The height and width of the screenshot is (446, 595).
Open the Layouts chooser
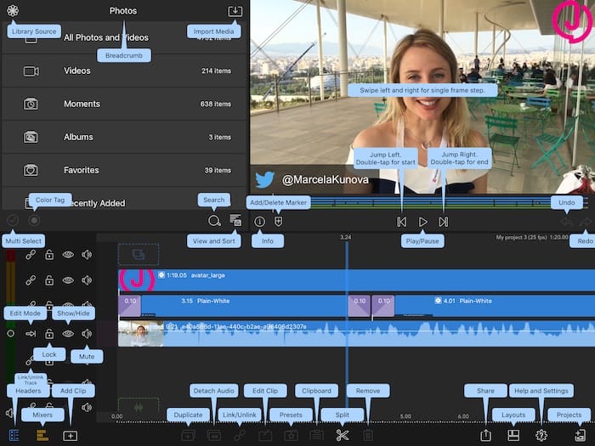point(513,435)
